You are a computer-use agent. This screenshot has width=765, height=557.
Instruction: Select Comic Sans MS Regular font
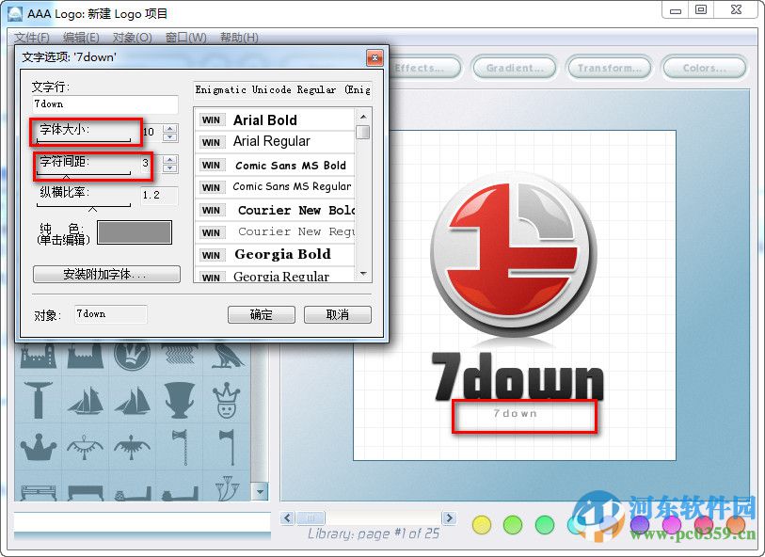(275, 187)
